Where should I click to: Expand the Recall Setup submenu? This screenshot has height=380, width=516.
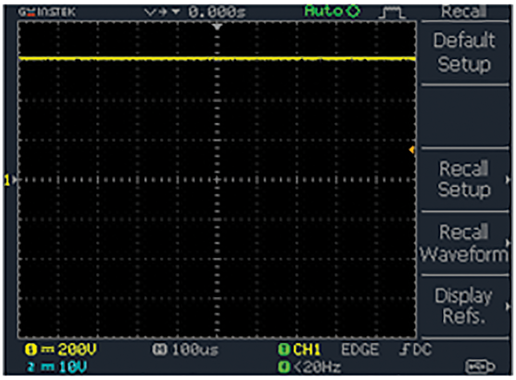click(x=464, y=179)
